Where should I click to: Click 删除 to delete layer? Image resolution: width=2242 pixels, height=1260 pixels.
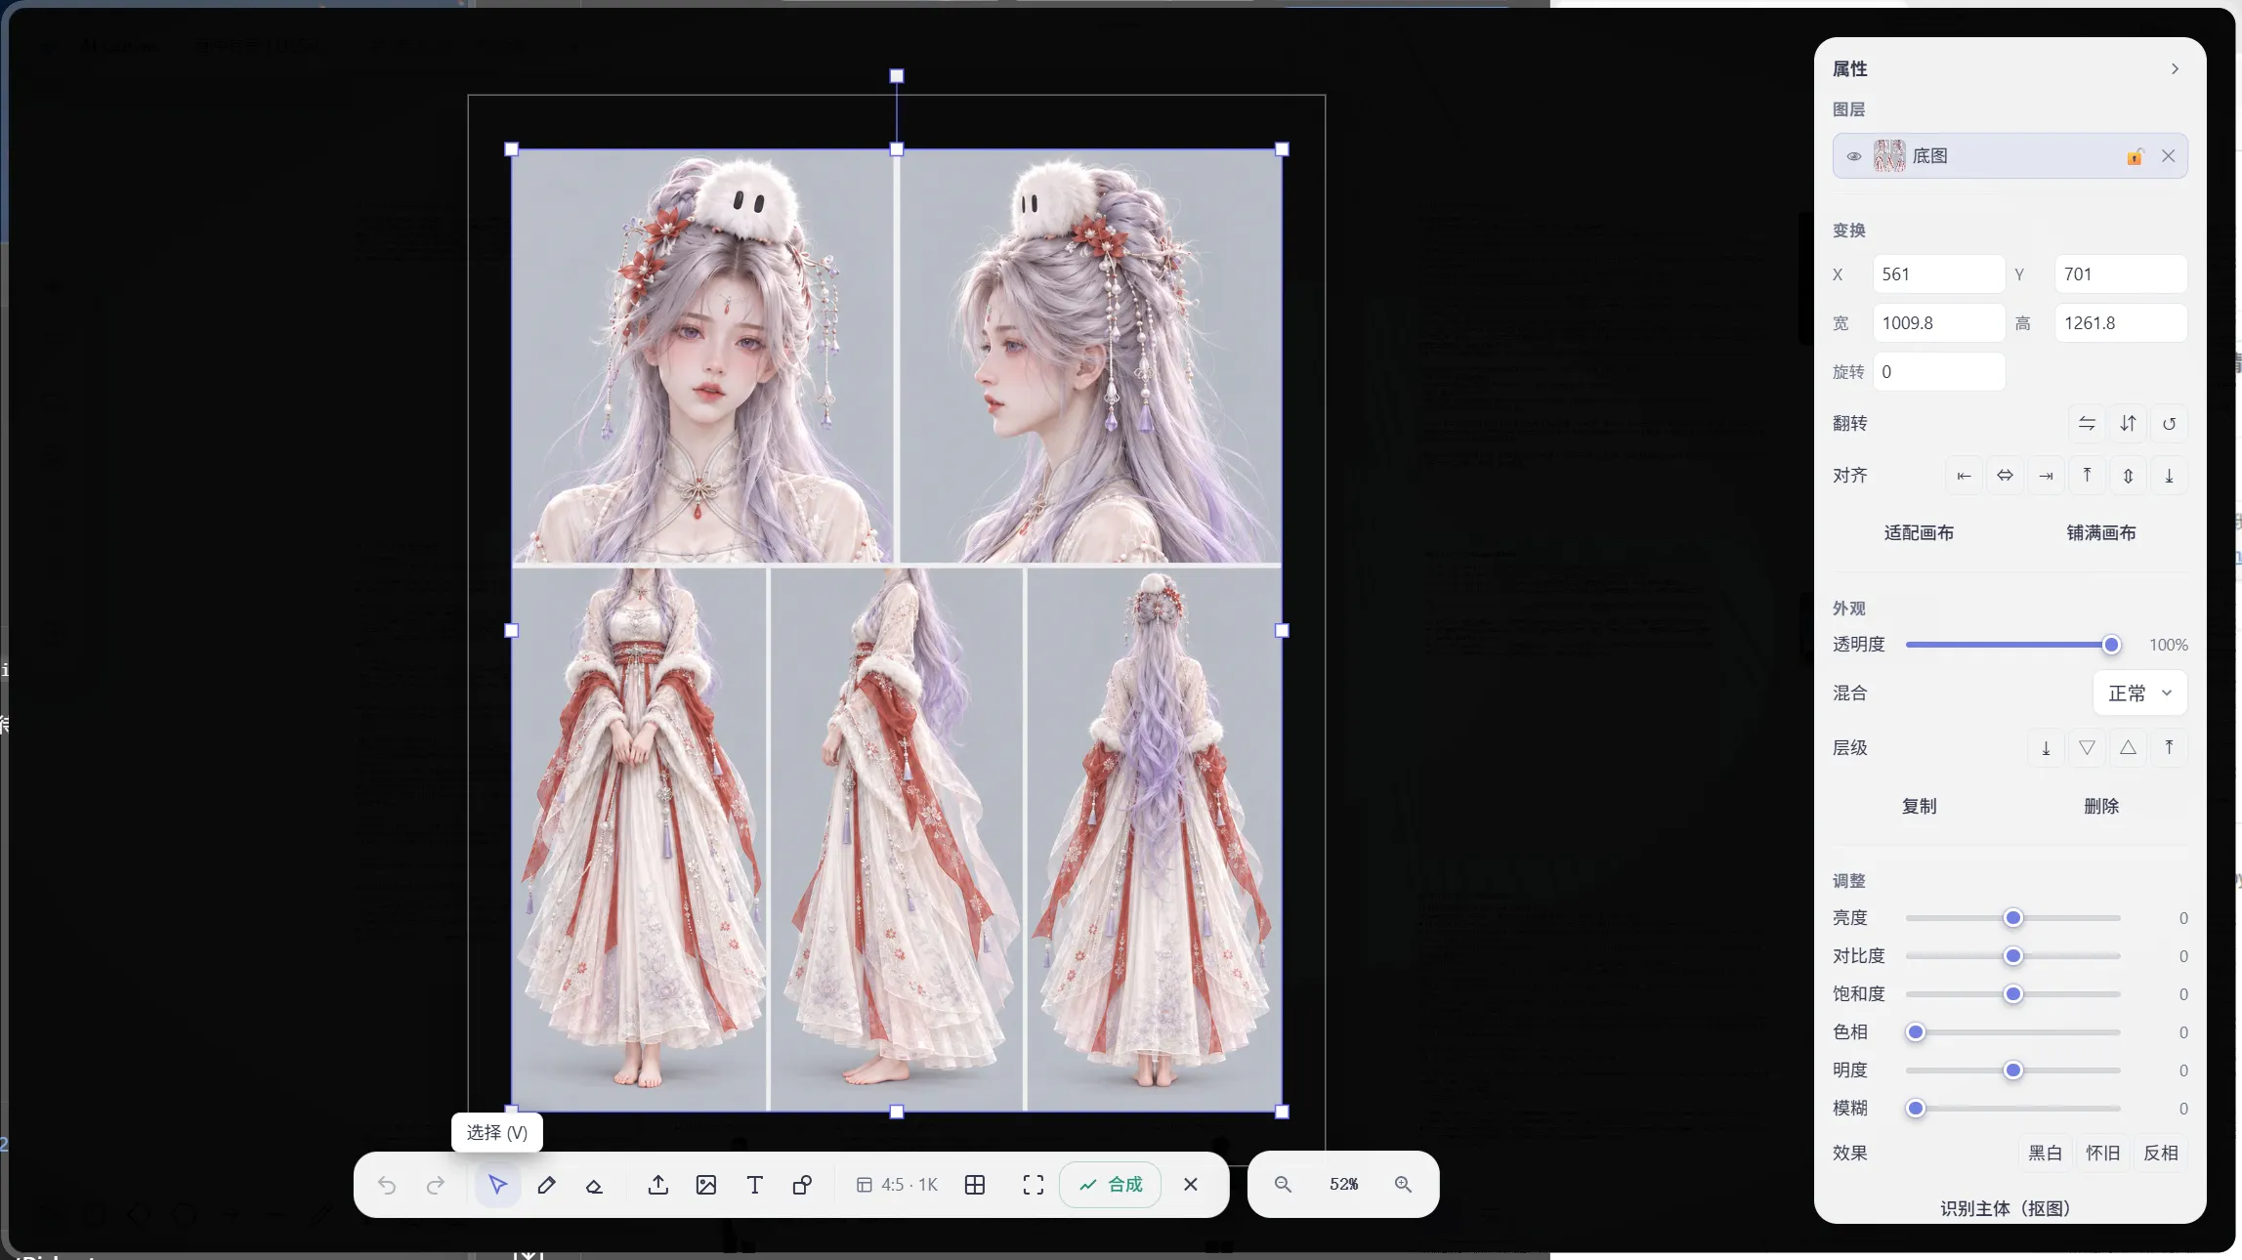[2101, 807]
